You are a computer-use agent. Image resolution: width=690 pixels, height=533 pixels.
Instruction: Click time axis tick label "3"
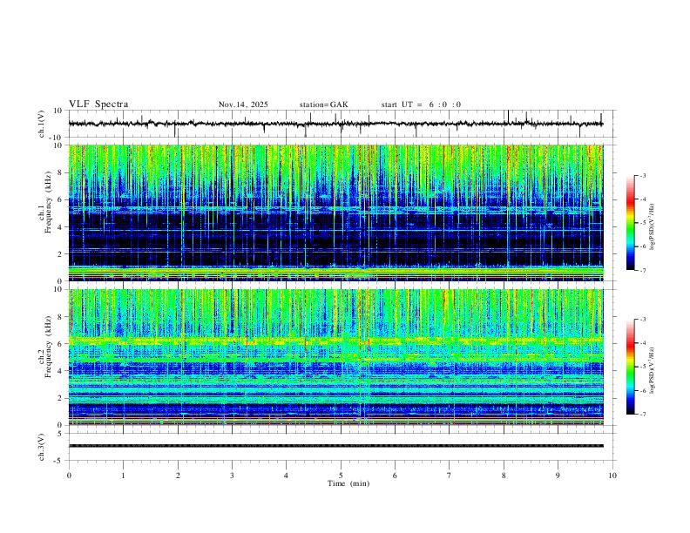[x=232, y=476]
